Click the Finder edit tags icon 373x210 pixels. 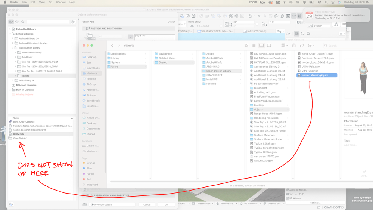(x=302, y=46)
